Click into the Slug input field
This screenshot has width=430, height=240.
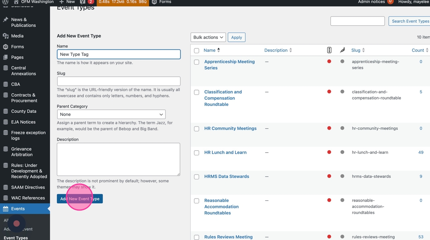119,81
